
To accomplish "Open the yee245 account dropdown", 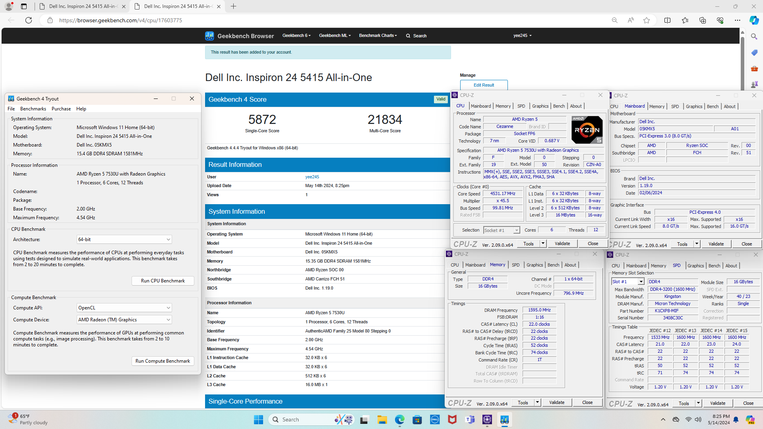I will click(x=522, y=36).
